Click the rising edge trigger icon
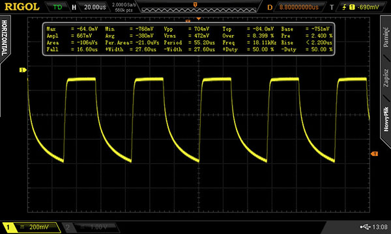The image size is (391, 234). click(x=344, y=7)
